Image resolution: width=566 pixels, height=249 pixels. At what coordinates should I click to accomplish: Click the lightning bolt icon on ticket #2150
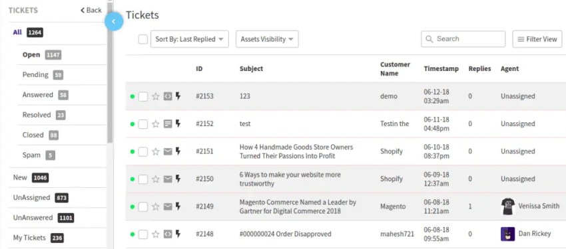pos(178,179)
